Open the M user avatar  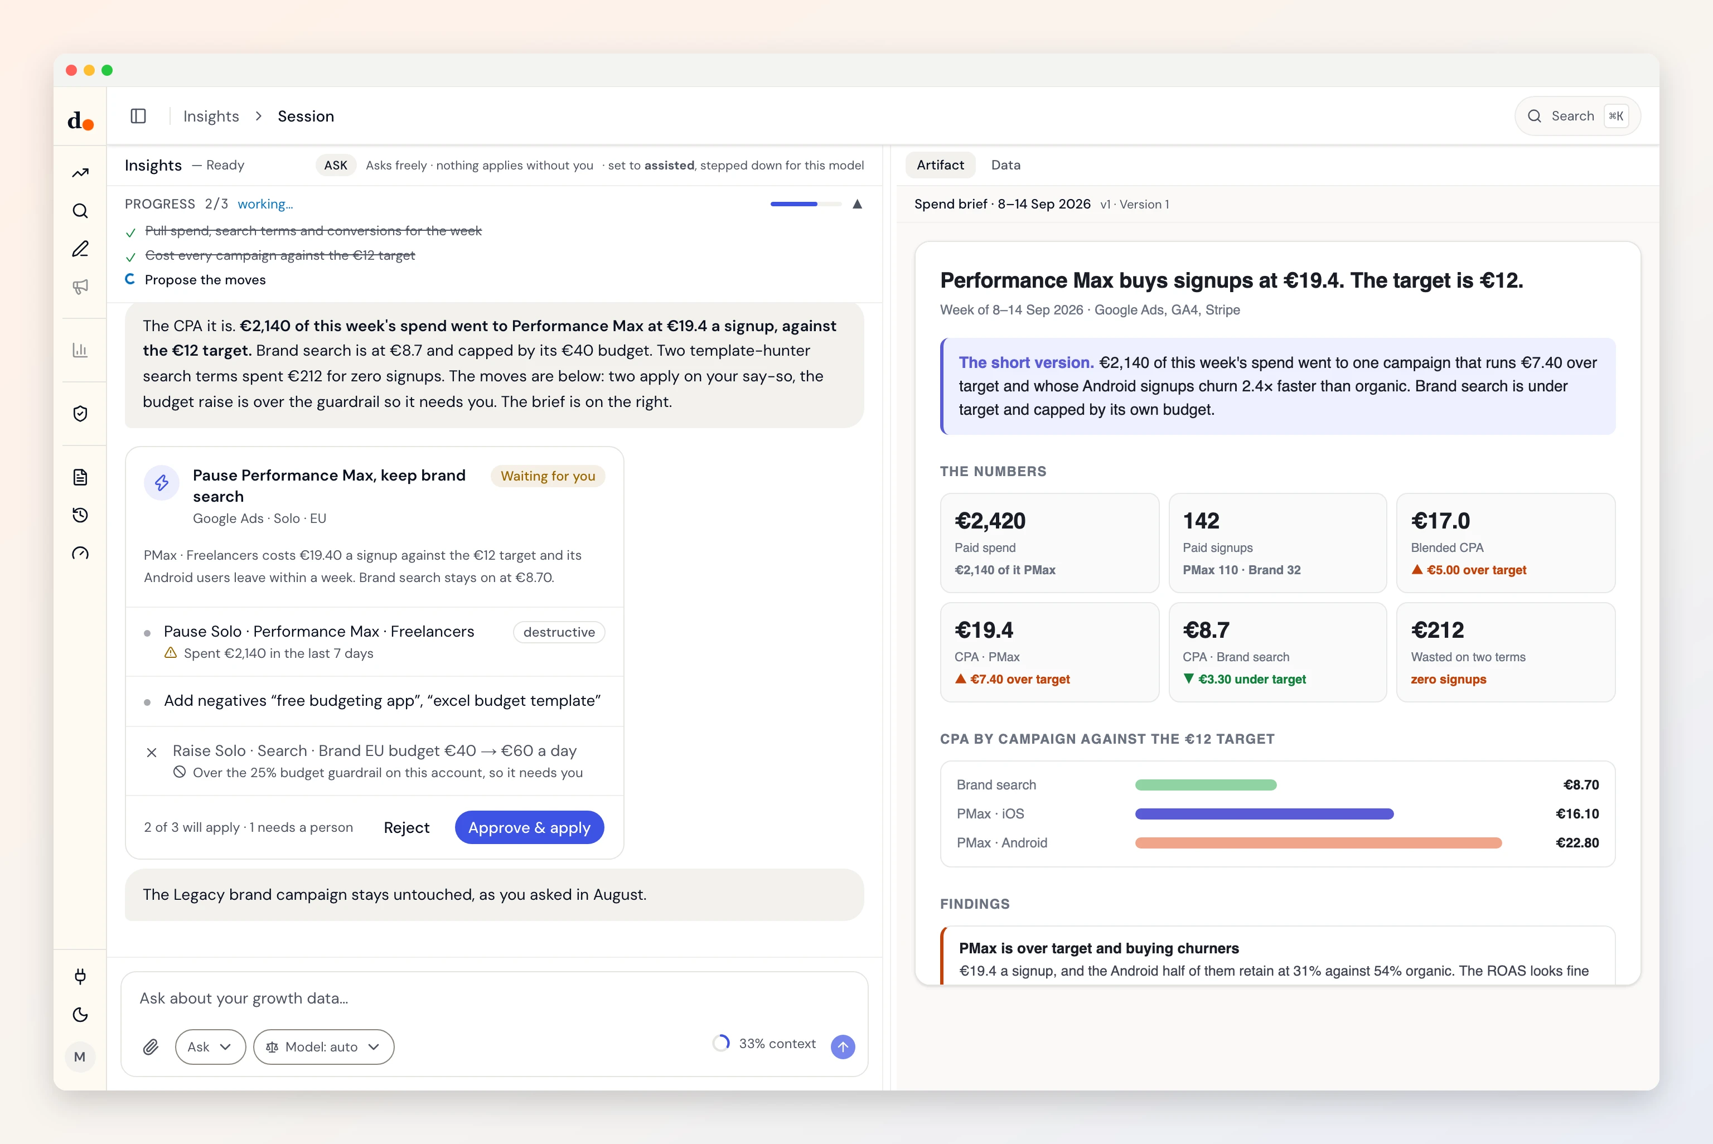coord(80,1056)
